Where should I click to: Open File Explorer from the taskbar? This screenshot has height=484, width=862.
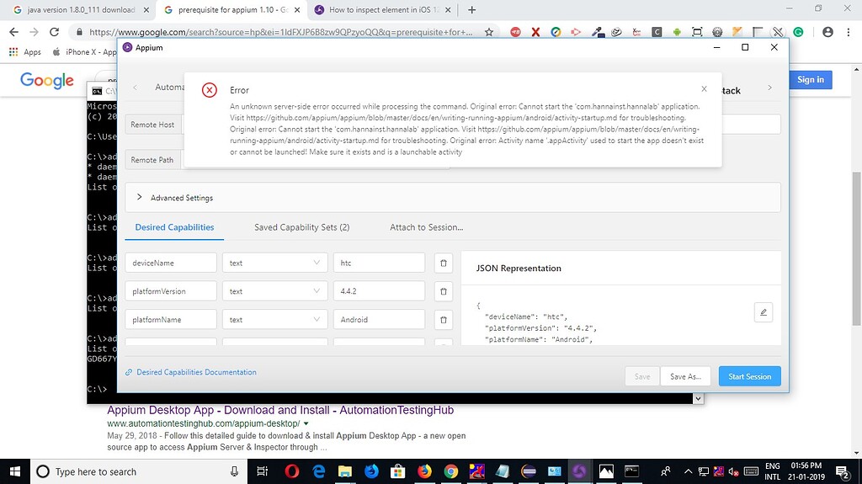coord(344,471)
